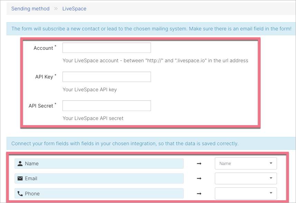Click the arrow icon in Email row

[199, 178]
